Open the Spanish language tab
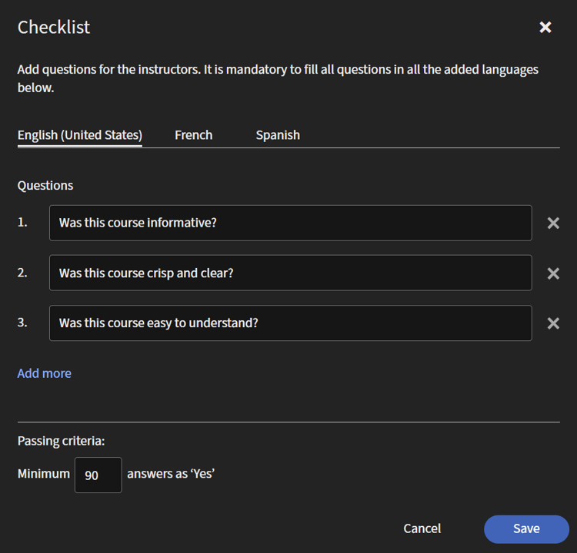 278,135
